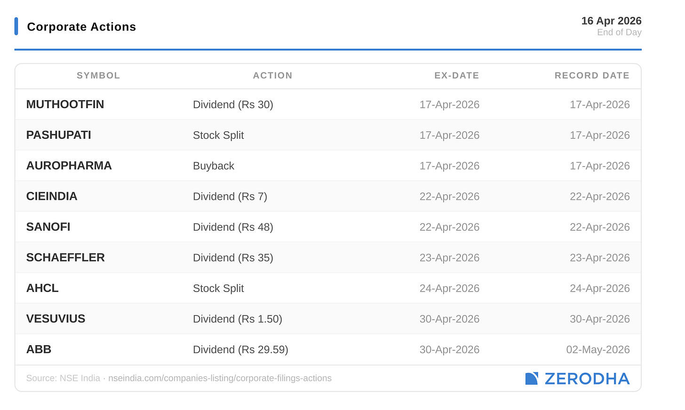
Task: Click Dividend (Rs 35) action cell
Action: (233, 258)
